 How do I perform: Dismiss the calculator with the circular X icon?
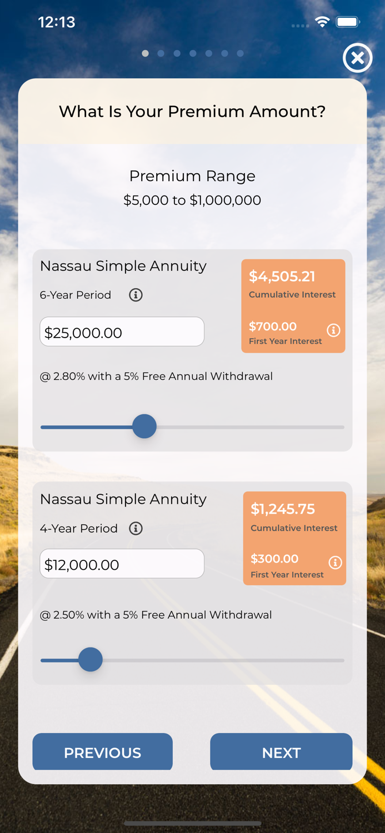coord(358,58)
